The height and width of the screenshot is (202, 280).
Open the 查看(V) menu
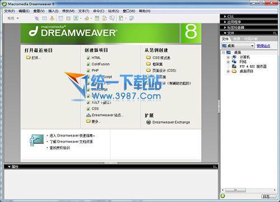point(39,11)
